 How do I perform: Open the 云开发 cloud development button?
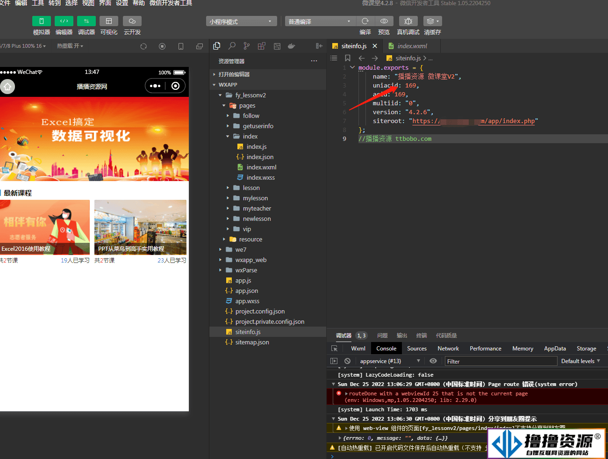[x=132, y=21]
